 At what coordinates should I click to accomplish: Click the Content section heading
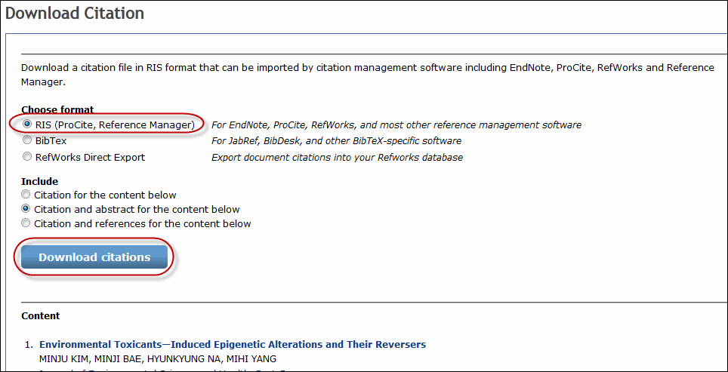click(x=40, y=316)
